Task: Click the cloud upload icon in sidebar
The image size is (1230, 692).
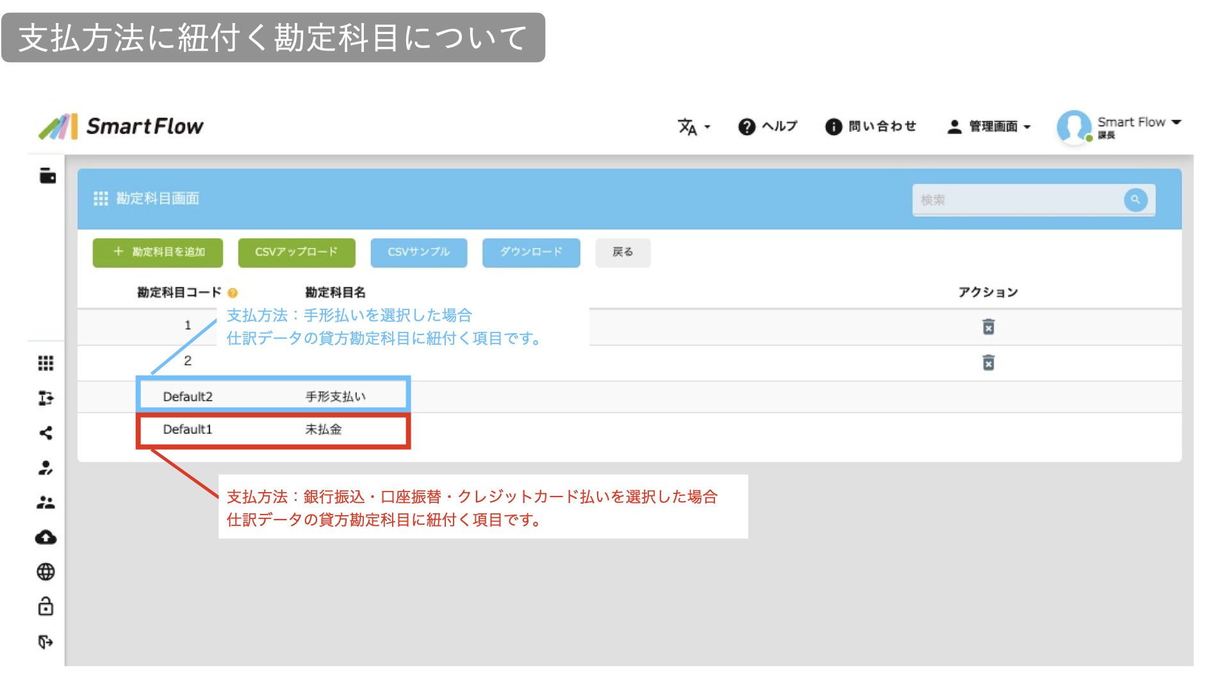Action: point(45,537)
